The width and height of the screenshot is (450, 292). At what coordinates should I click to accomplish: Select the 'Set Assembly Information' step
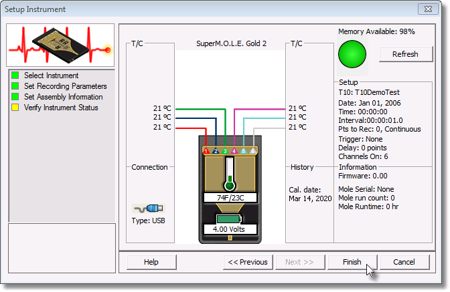64,97
